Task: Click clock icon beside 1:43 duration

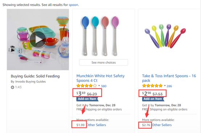Action: coord(12,87)
